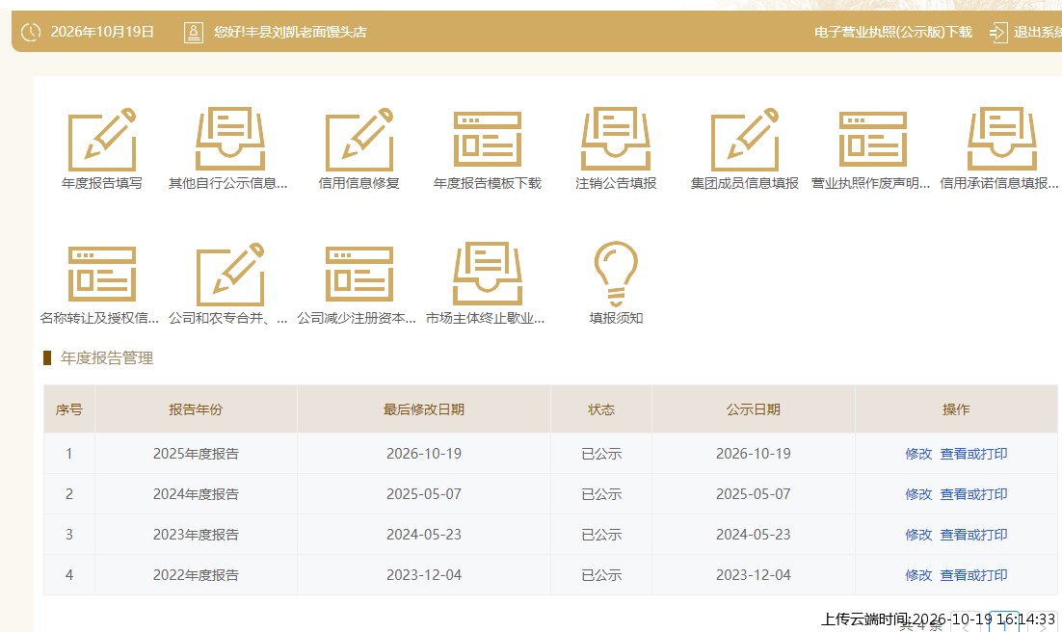The width and height of the screenshot is (1062, 632).
Task: Click the clock icon beside the date
Action: (31, 32)
